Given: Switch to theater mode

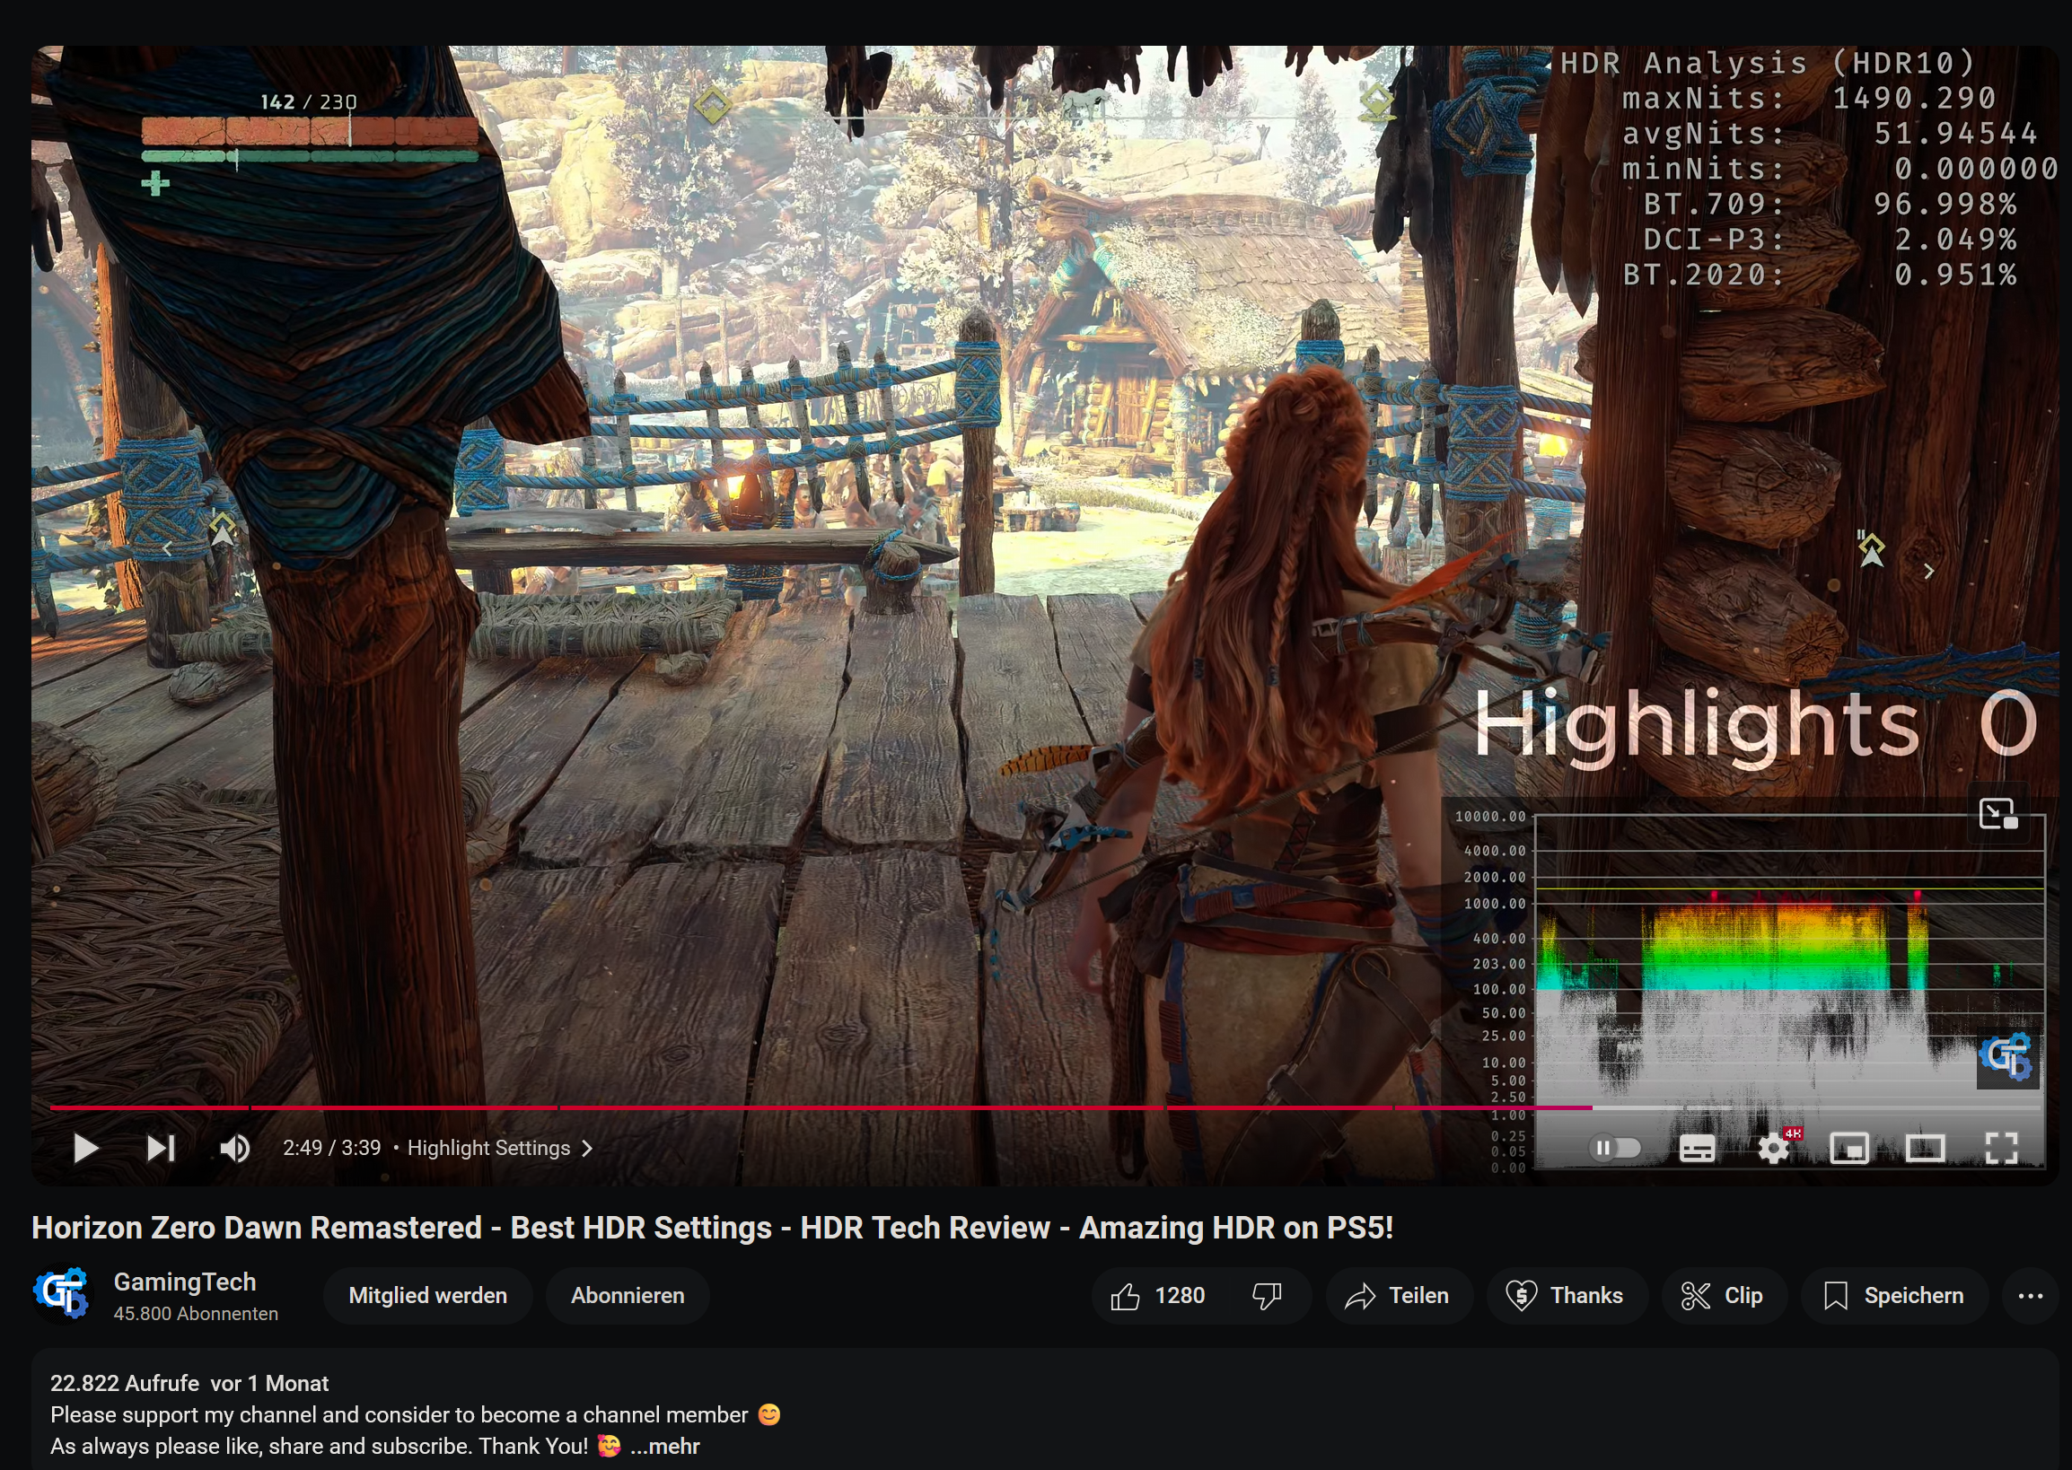Looking at the screenshot, I should 1926,1148.
